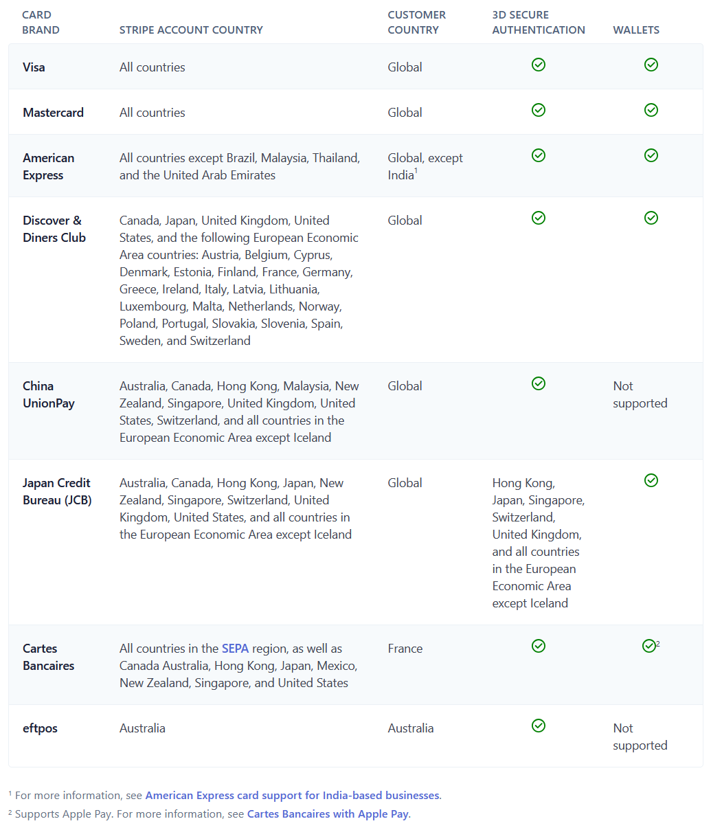Screen dimensions: 711x830
Task: Open Cartes Bancaires with Apple Pay link
Action: (328, 814)
